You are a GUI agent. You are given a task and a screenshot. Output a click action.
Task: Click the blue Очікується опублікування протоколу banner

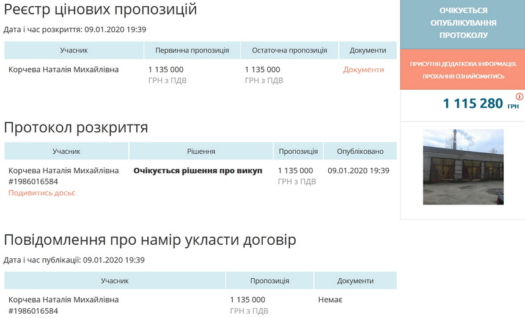point(463,23)
